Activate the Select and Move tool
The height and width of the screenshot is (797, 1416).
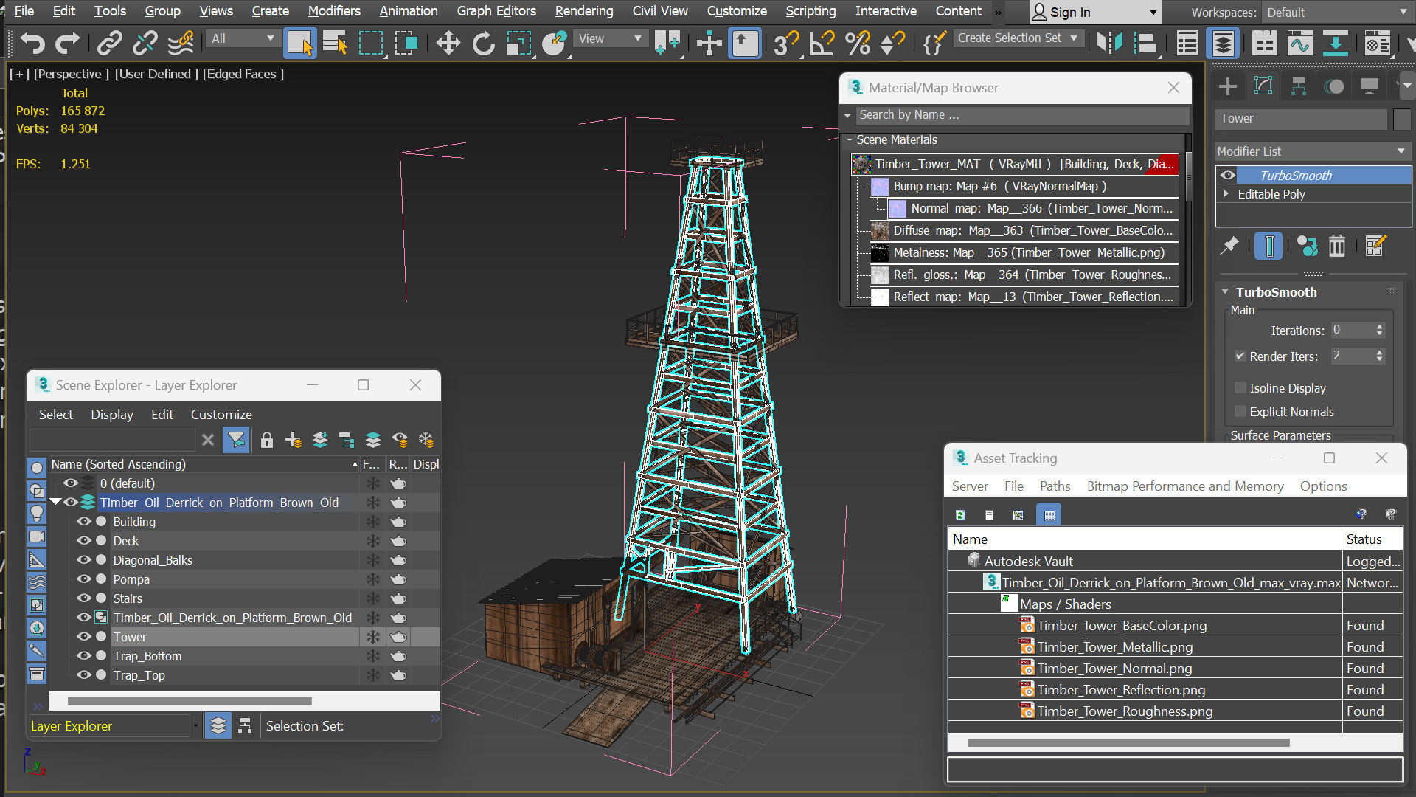(448, 43)
